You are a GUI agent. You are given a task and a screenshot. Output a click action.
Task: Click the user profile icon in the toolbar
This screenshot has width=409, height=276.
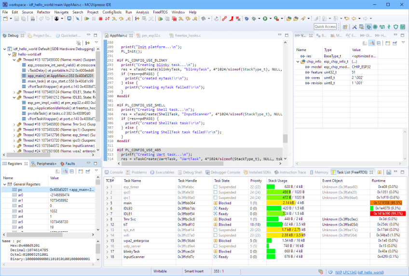(56, 18)
